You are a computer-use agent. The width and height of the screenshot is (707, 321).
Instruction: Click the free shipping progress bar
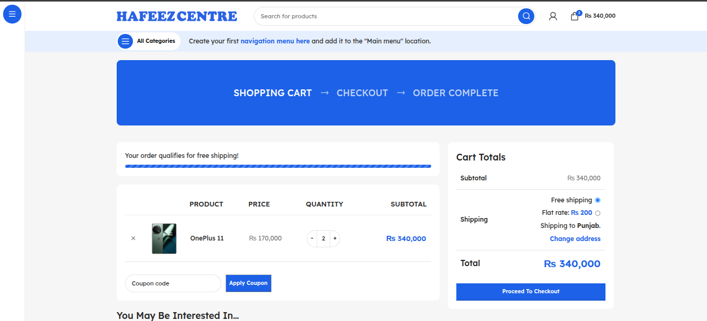[278, 166]
